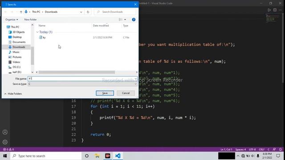Click horizontal scrollbar in file list
Screen dimensions: 285x160
(77, 72)
